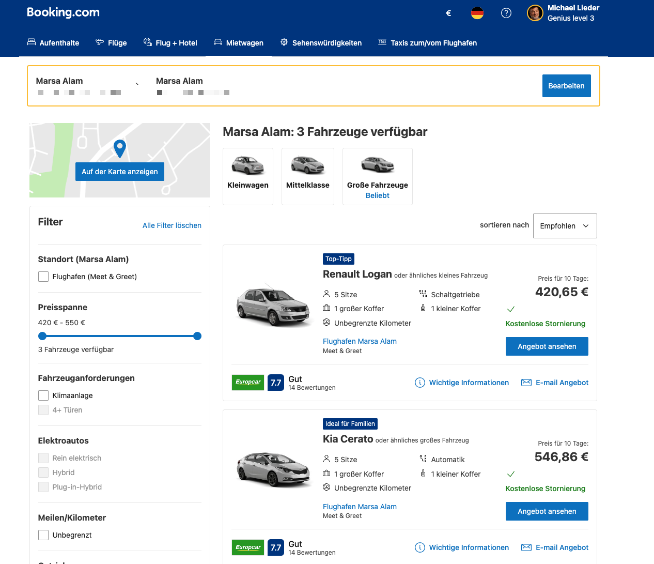This screenshot has width=654, height=564.
Task: Check the Klimaanlage filter
Action: 43,395
